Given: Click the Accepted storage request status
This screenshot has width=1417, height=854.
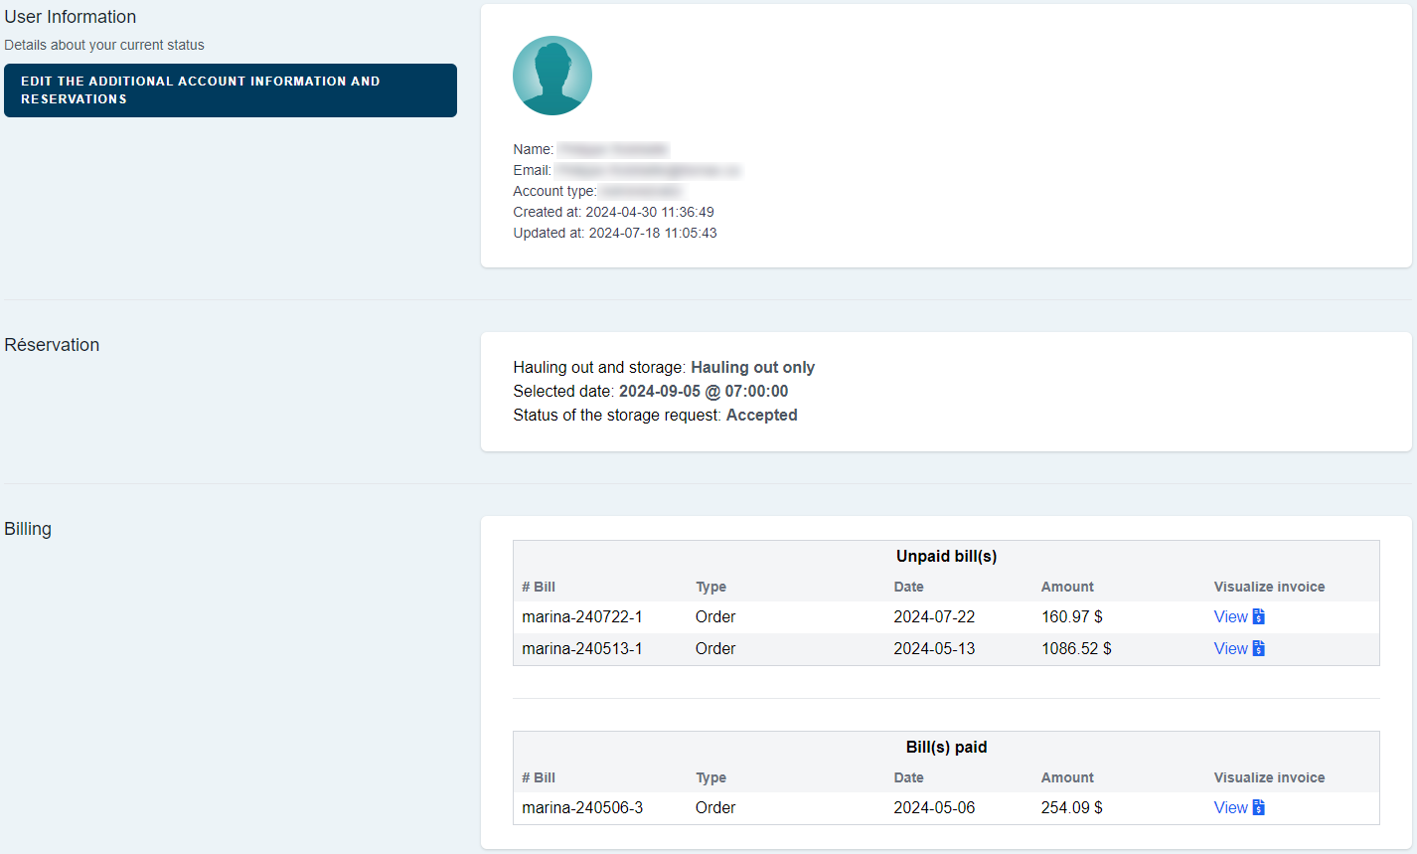Looking at the screenshot, I should point(761,415).
